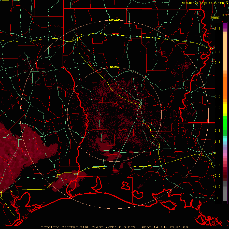Click the TH threshold label on scale

click(x=219, y=198)
